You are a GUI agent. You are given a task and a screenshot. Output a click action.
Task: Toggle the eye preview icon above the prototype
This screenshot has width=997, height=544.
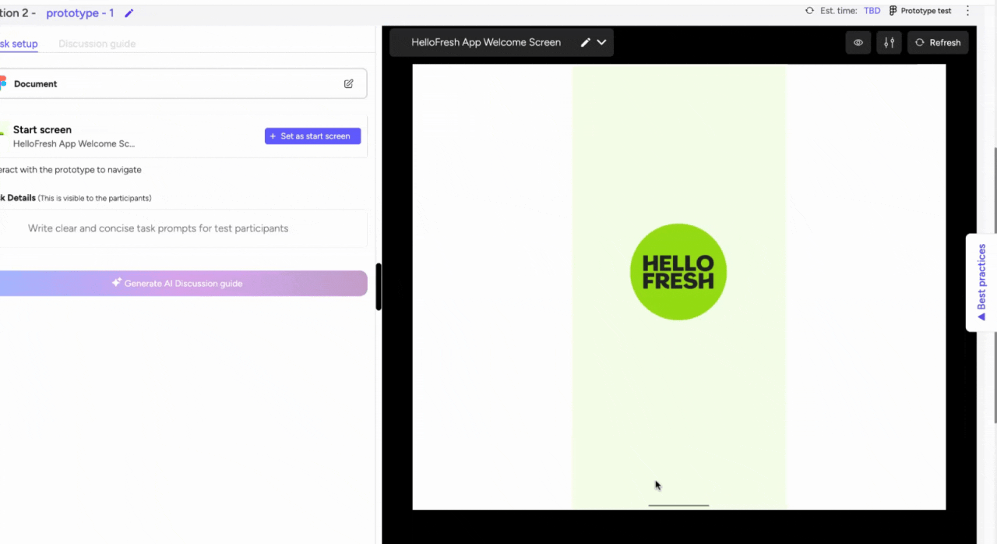tap(858, 42)
